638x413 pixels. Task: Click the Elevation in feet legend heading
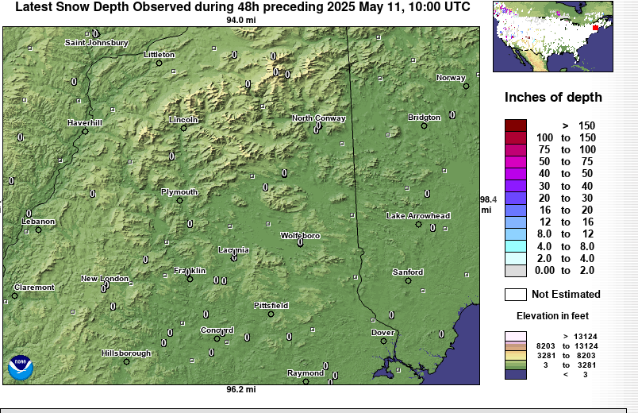[x=552, y=316]
